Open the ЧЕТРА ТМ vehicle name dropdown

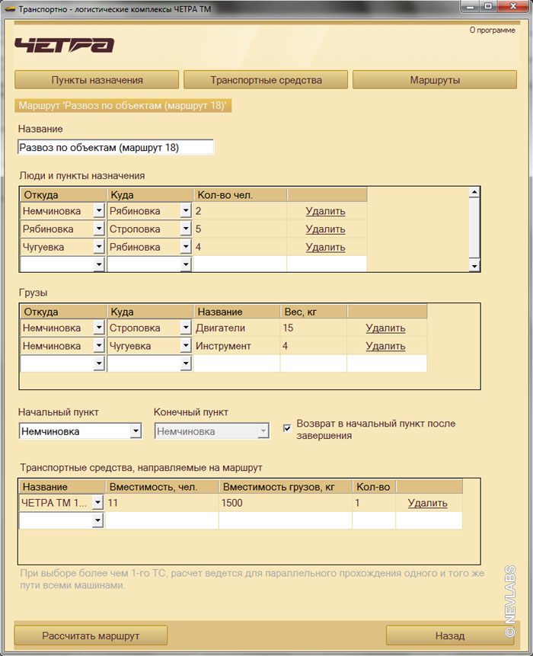click(x=97, y=503)
